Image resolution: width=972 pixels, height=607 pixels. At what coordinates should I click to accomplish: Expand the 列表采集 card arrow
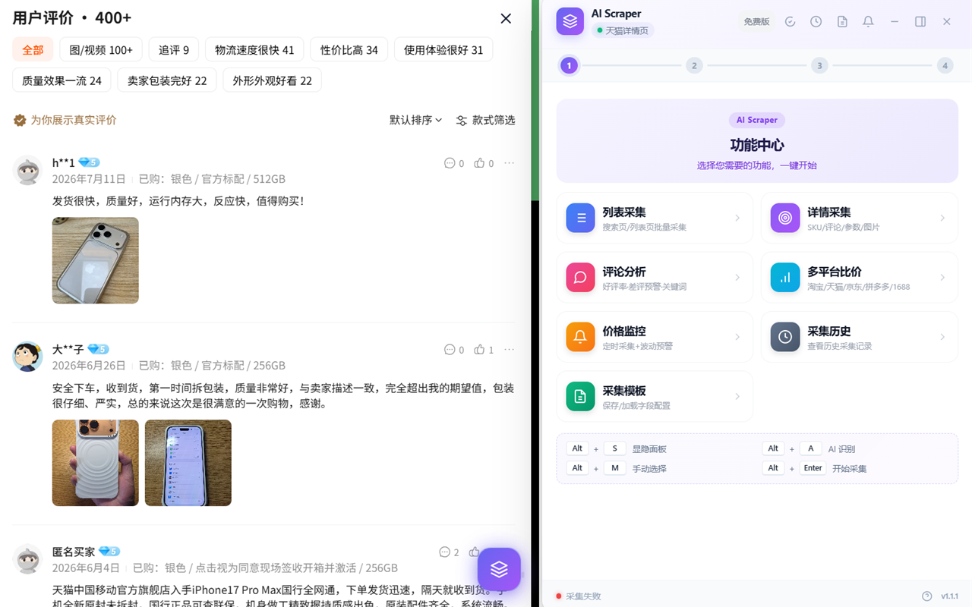coord(737,219)
